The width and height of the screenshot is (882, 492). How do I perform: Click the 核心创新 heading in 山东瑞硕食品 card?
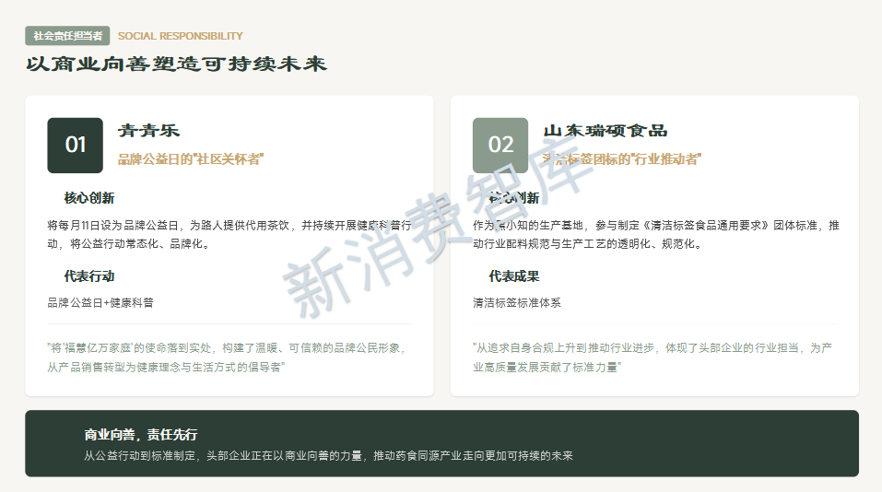tap(514, 198)
